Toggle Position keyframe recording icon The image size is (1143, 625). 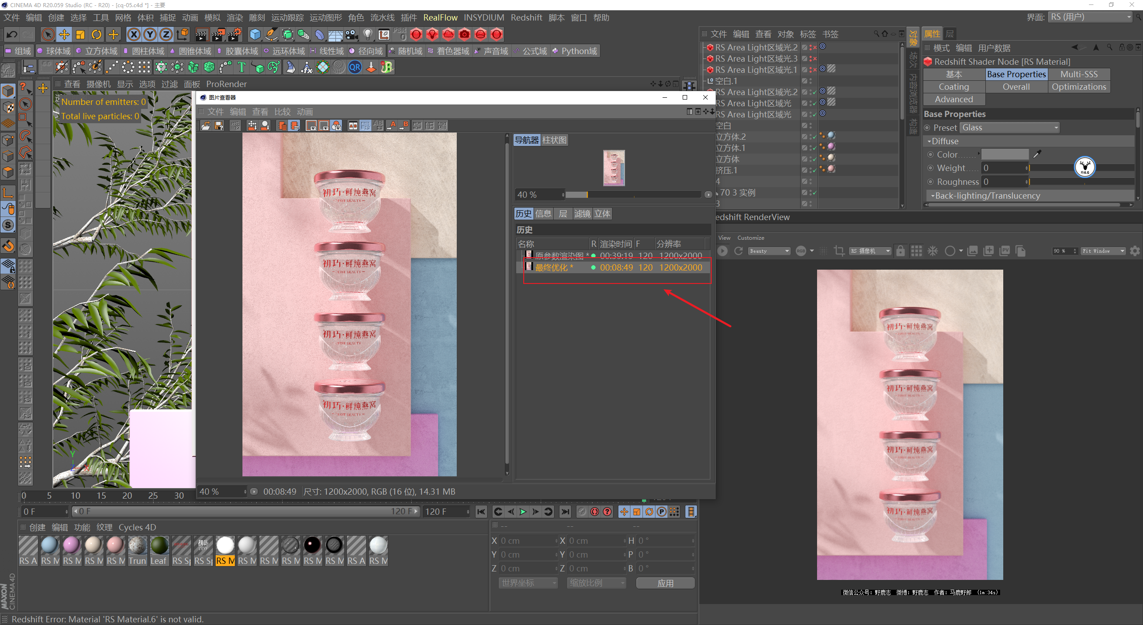point(624,512)
